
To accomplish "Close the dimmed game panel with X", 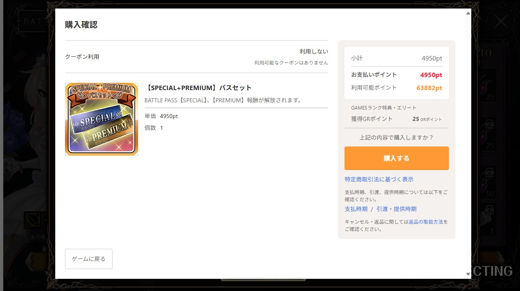I will pyautogui.click(x=500, y=22).
